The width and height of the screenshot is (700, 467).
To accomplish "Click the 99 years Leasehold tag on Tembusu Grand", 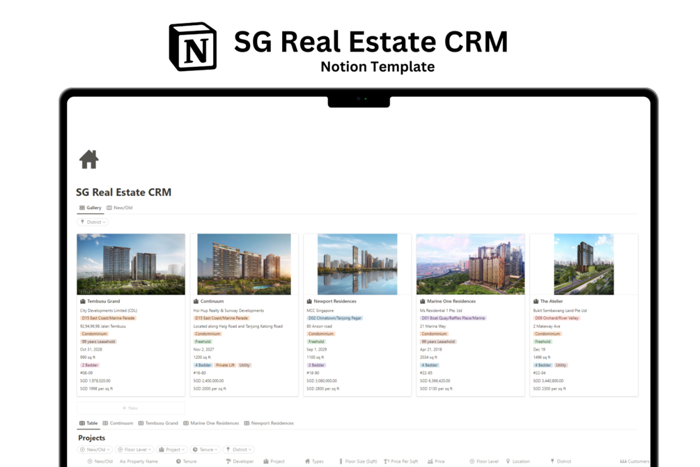I will click(98, 342).
